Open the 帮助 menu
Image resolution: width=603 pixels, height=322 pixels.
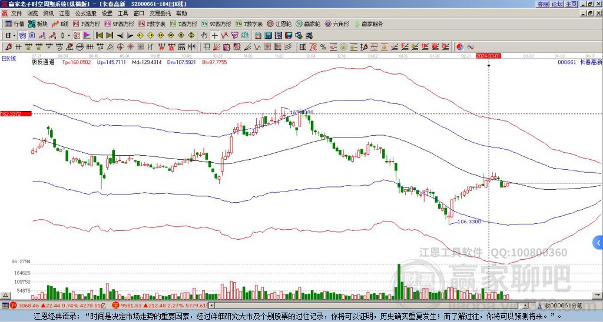[x=181, y=14]
